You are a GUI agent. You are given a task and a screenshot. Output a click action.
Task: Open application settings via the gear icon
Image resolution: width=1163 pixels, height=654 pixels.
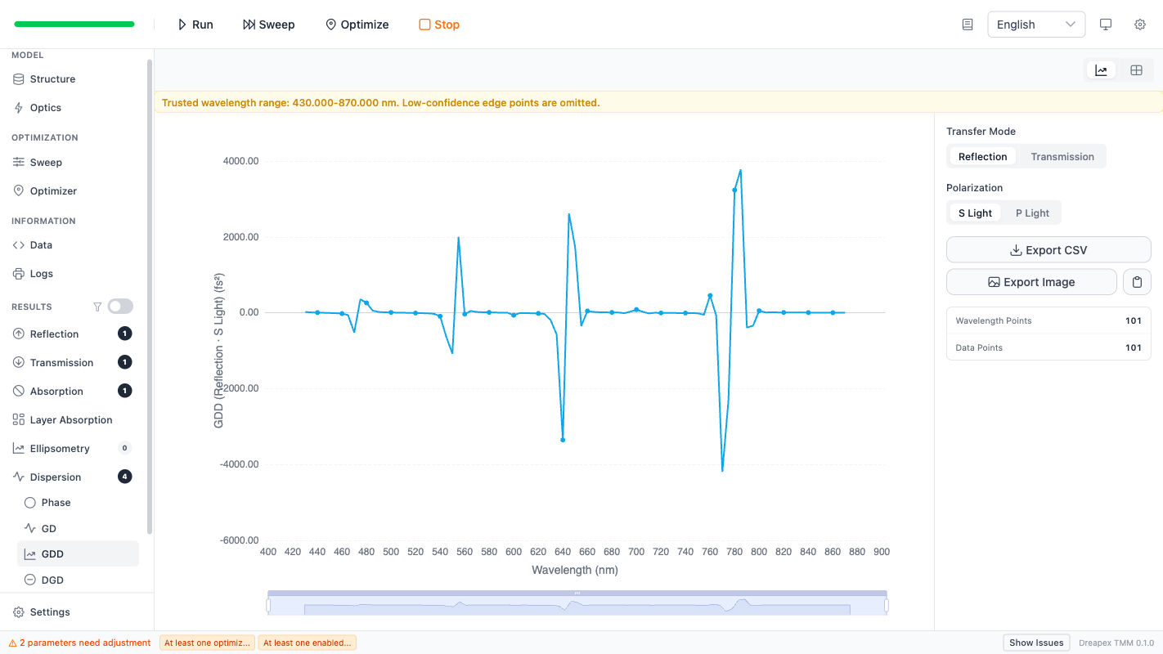click(1140, 25)
